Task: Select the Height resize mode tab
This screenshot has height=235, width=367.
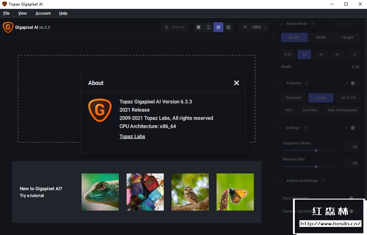Action: pos(347,38)
